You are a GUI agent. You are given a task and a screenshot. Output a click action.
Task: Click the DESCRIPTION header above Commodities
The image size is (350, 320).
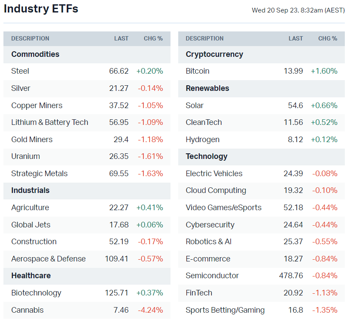tap(30, 38)
